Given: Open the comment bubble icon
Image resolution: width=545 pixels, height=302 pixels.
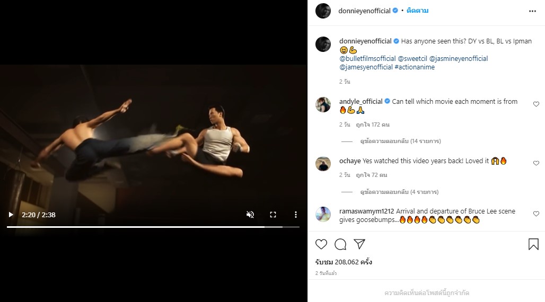Looking at the screenshot, I should pyautogui.click(x=340, y=244).
